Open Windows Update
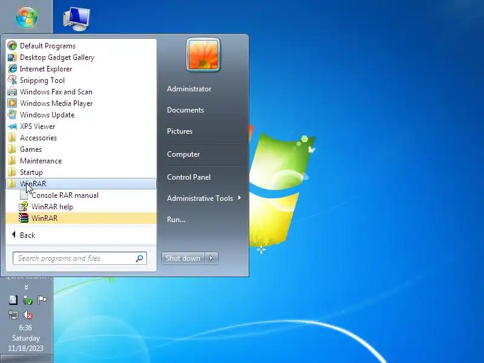 [x=81, y=115]
